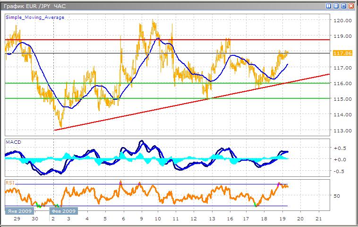Select the Янв 2009 month marker
The image size is (358, 227).
[x=17, y=211]
